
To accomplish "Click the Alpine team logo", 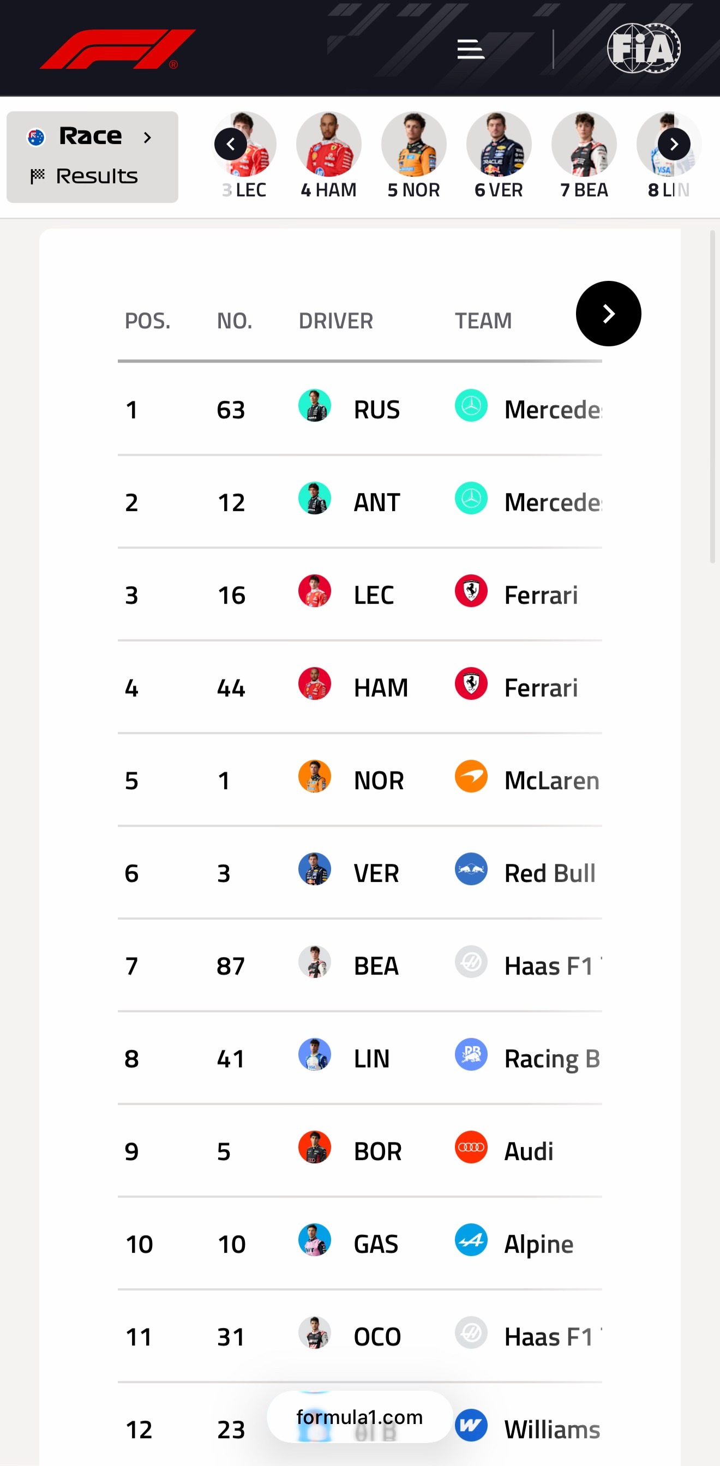I will [471, 1240].
